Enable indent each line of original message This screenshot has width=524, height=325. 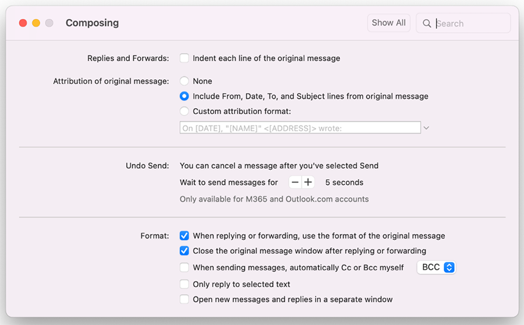pyautogui.click(x=185, y=58)
